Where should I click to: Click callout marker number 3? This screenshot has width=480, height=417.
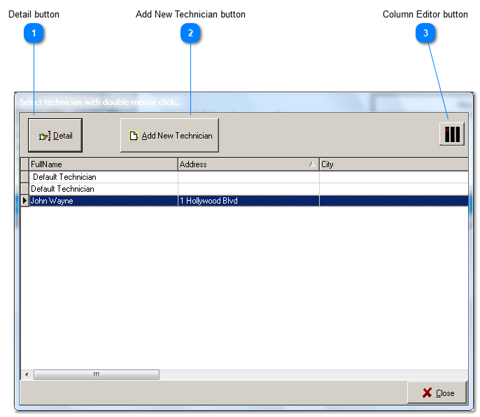(425, 33)
